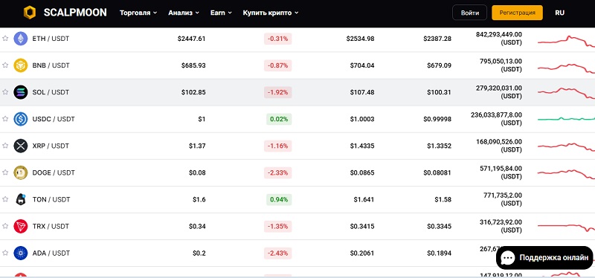Favorite the TON / USDT pair star
Image resolution: width=595 pixels, height=278 pixels.
(5, 199)
